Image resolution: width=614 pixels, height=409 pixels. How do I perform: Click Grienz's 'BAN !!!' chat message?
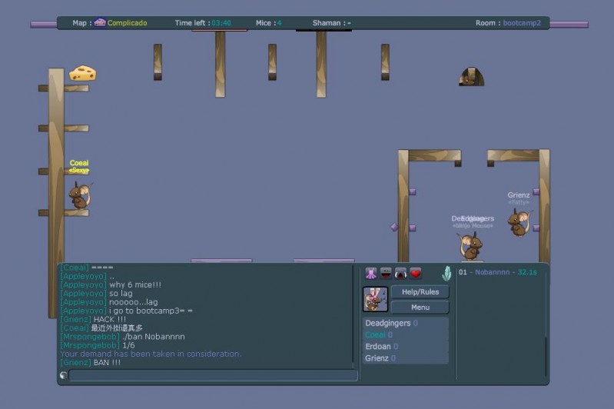(x=91, y=362)
